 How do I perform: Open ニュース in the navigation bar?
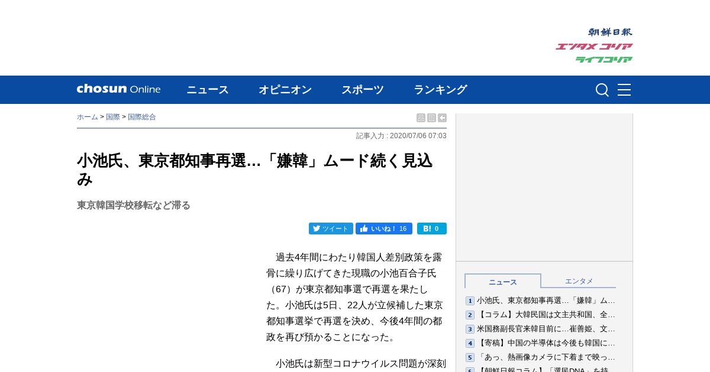point(208,90)
